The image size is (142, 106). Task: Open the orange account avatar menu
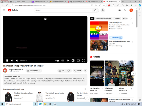point(131,10)
